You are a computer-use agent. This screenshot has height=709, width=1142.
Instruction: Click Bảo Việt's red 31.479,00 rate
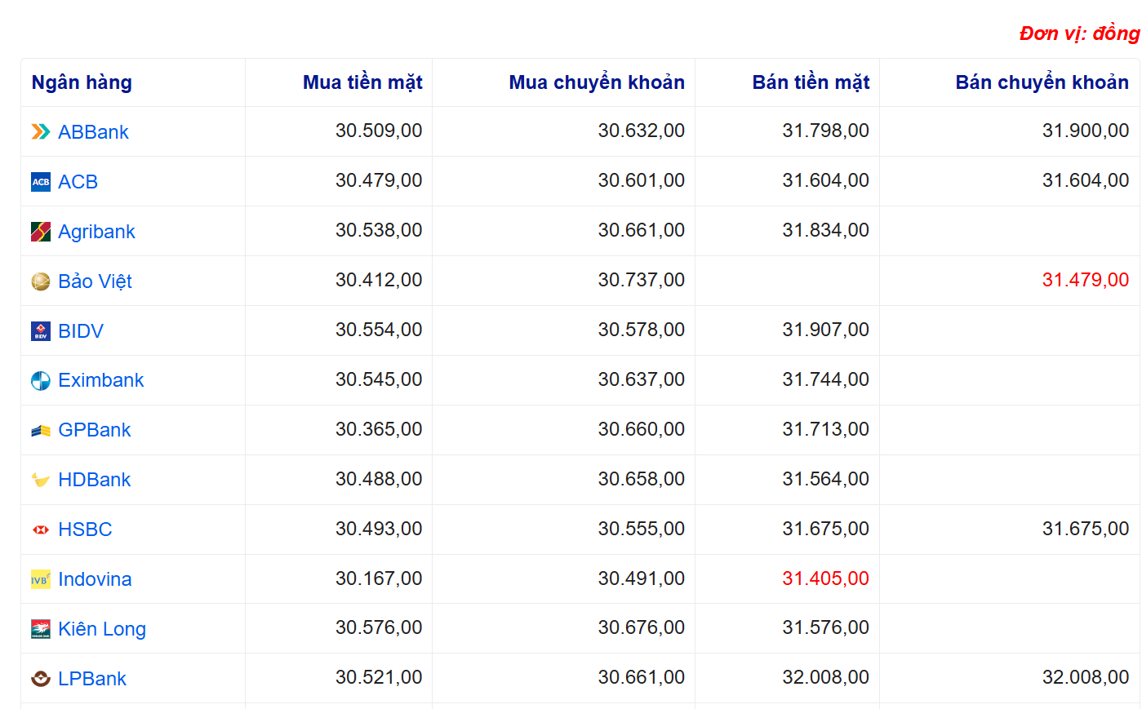pyautogui.click(x=1085, y=280)
